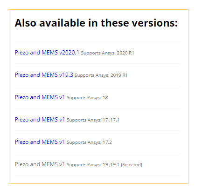Screen dimensions: 202x196
Task: Click the word 'versions:' in the heading
Action: pyautogui.click(x=155, y=23)
